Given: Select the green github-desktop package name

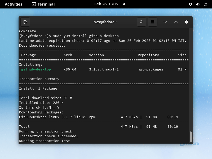Looking at the screenshot, I should pyautogui.click(x=36, y=69).
